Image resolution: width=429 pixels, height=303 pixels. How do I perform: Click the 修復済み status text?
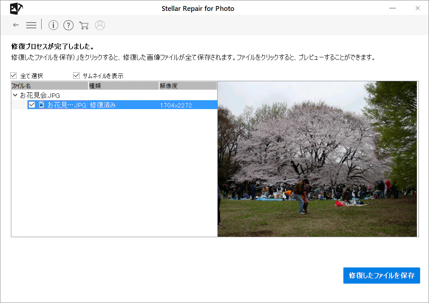(103, 105)
